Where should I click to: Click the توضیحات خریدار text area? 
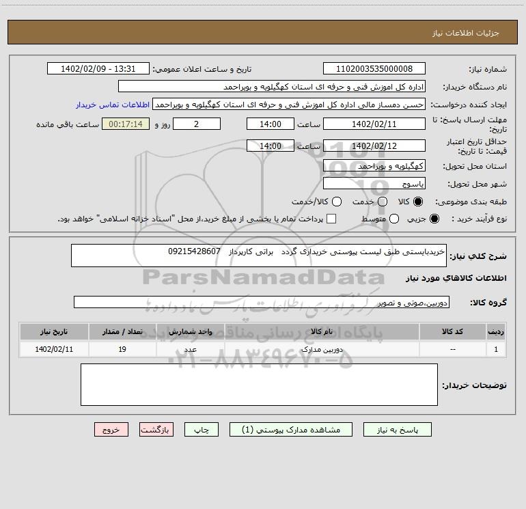point(259,385)
